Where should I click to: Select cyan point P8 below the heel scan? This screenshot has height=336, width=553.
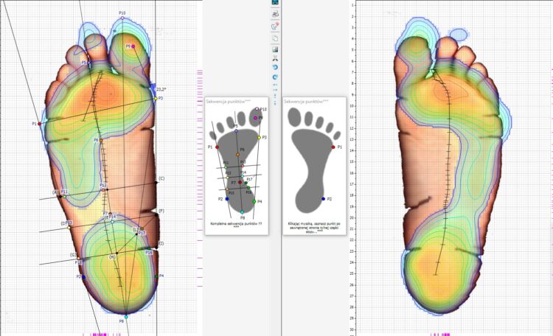tap(126, 317)
